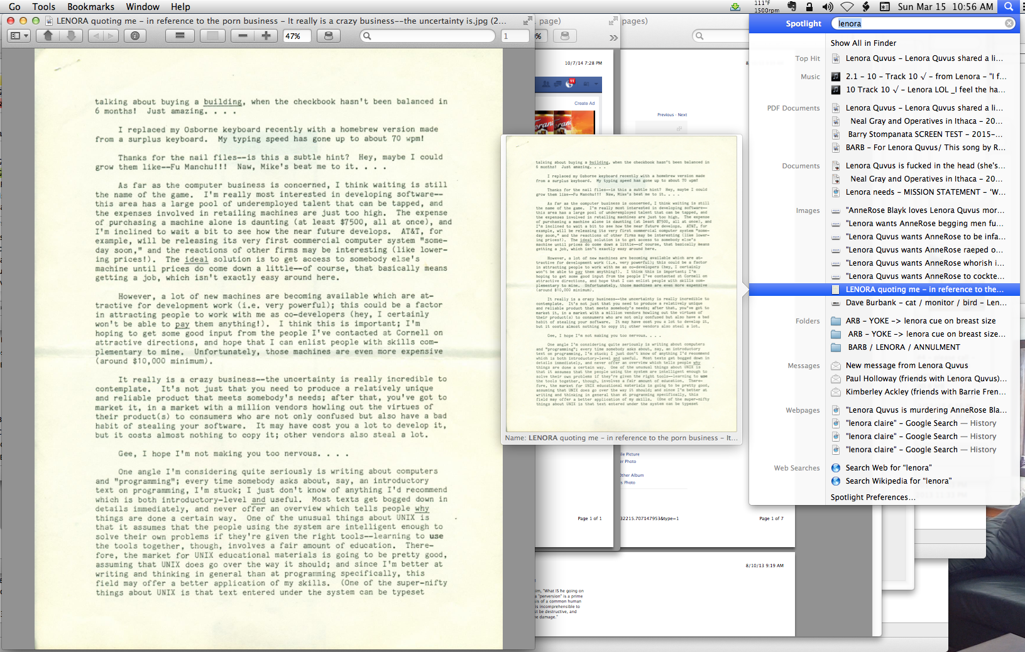This screenshot has width=1025, height=652.
Task: Click Show All in Finder
Action: tap(863, 43)
